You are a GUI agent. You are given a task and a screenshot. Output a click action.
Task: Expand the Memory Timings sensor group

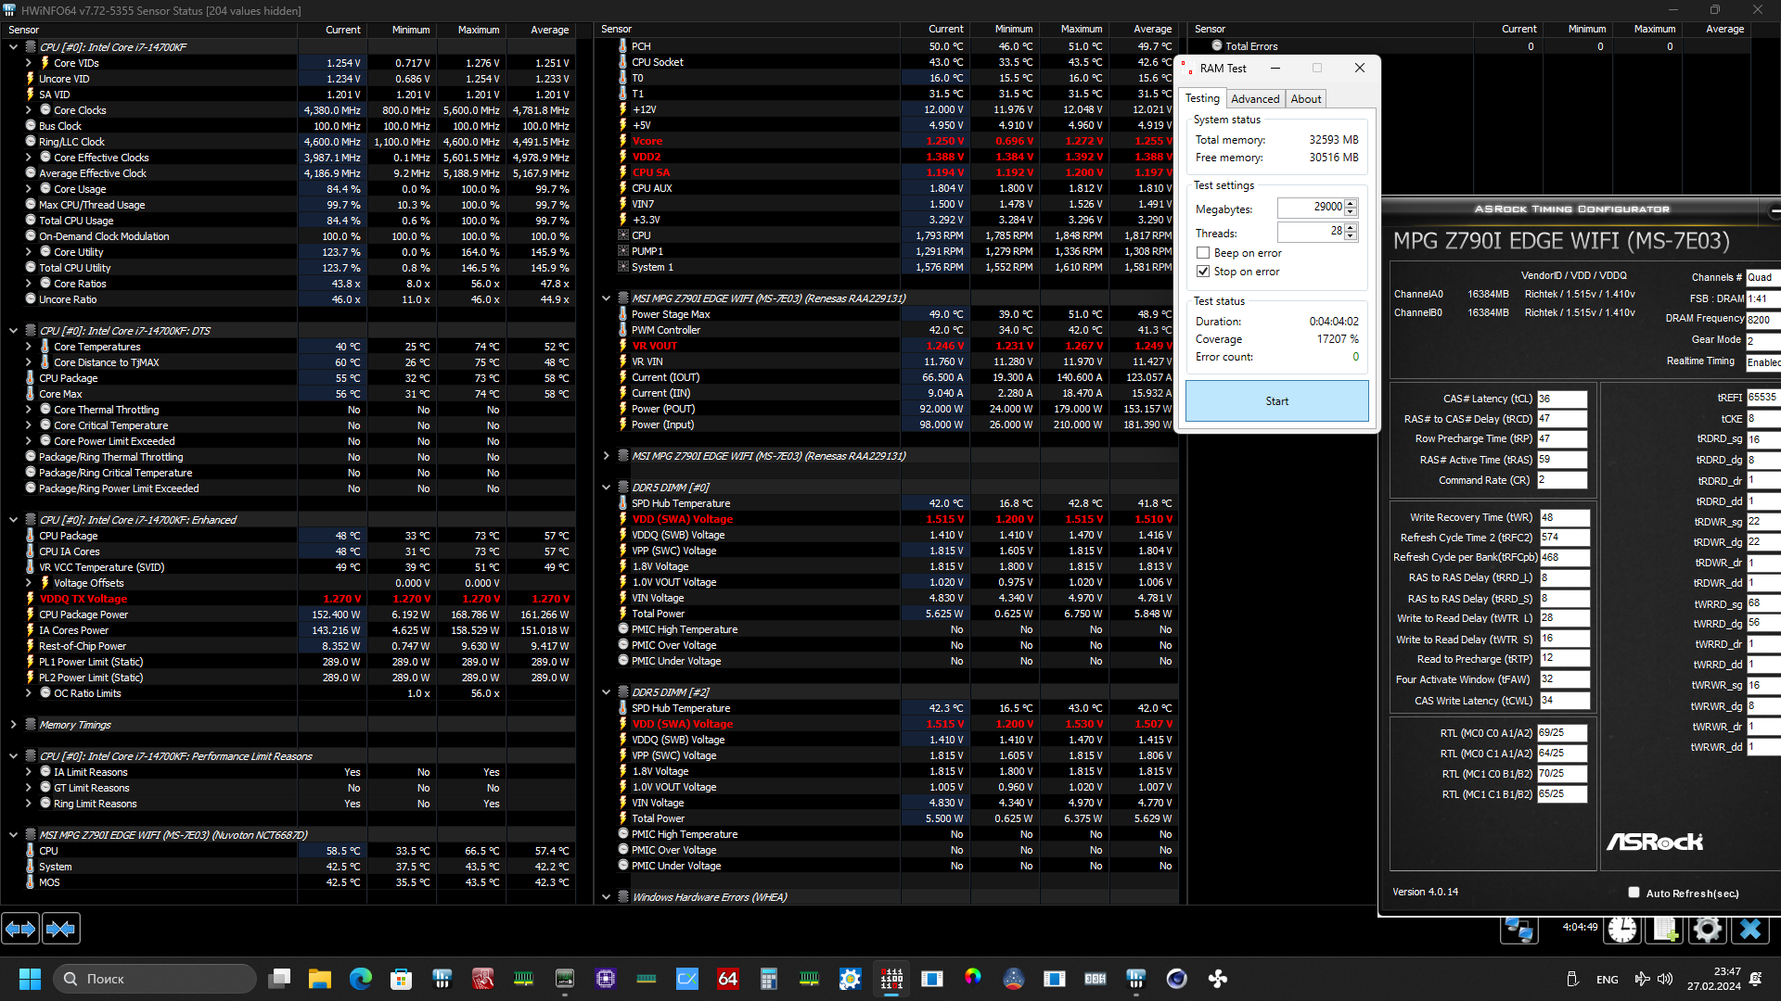click(x=13, y=725)
